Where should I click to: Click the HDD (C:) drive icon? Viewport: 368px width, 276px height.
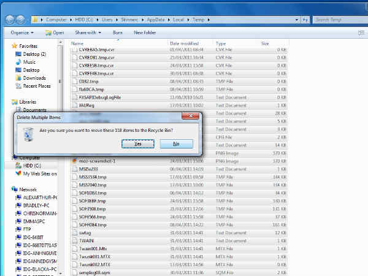click(x=17, y=166)
